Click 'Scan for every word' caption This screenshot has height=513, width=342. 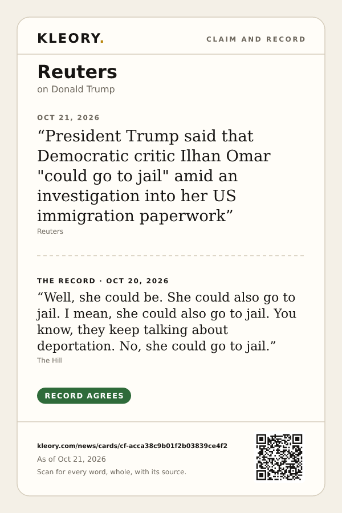tap(112, 472)
